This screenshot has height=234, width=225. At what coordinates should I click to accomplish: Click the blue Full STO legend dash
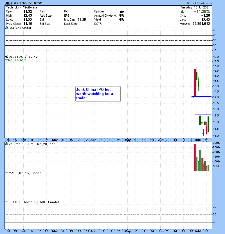(6, 202)
